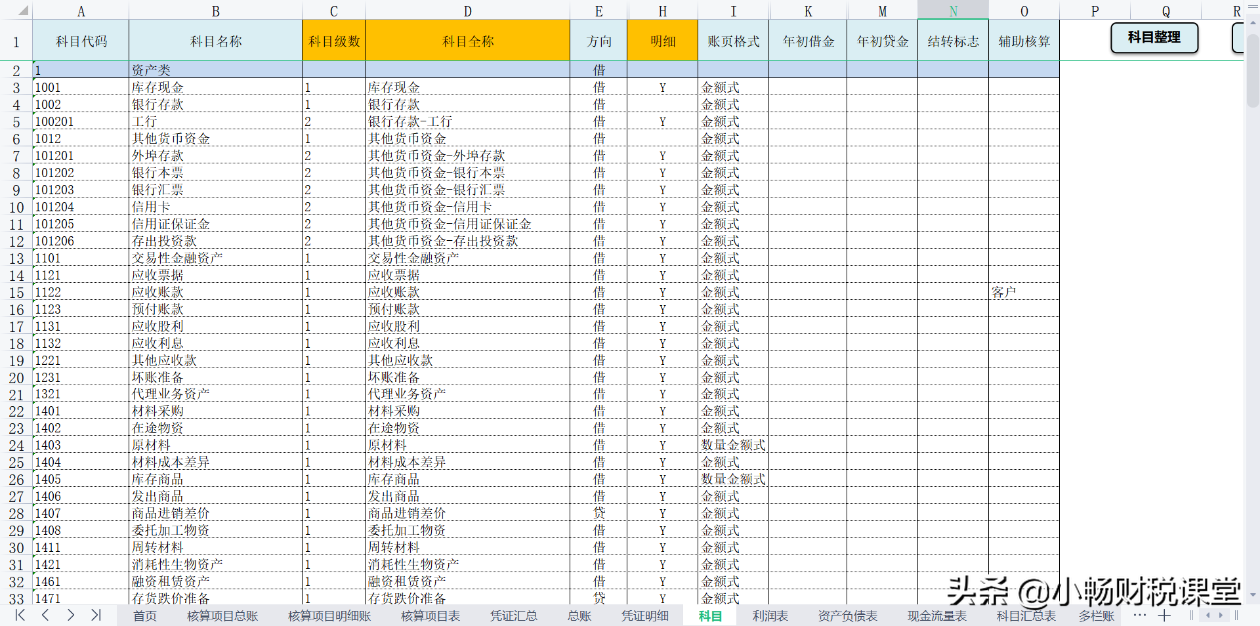This screenshot has height=626, width=1260.
Task: Open the 科目汇总表 sheet
Action: (x=1025, y=616)
